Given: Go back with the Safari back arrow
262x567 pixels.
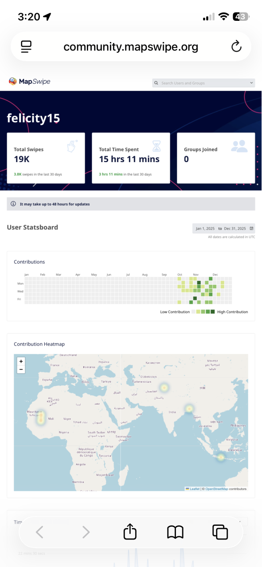Looking at the screenshot, I should coord(39,532).
